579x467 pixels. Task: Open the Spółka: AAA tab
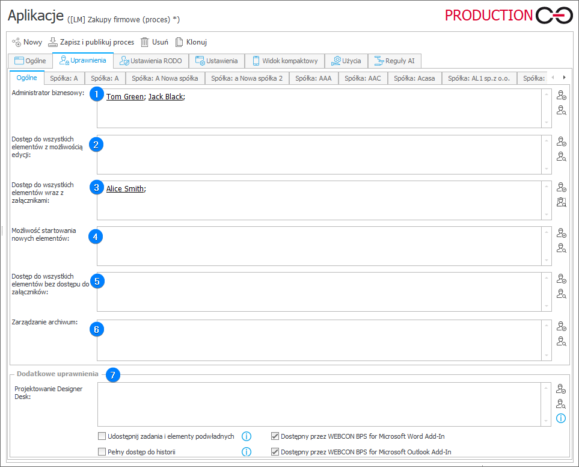313,78
